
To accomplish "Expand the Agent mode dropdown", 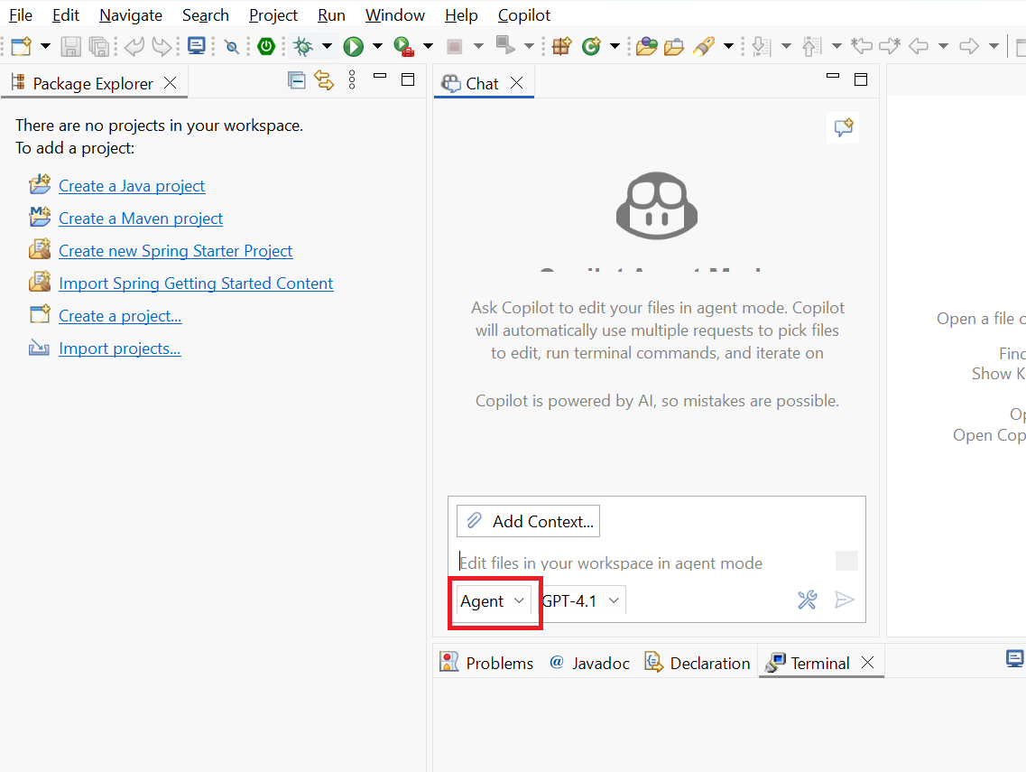I will tap(493, 601).
